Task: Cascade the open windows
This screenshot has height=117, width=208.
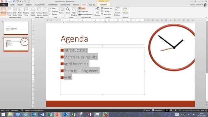Action: 105,11
